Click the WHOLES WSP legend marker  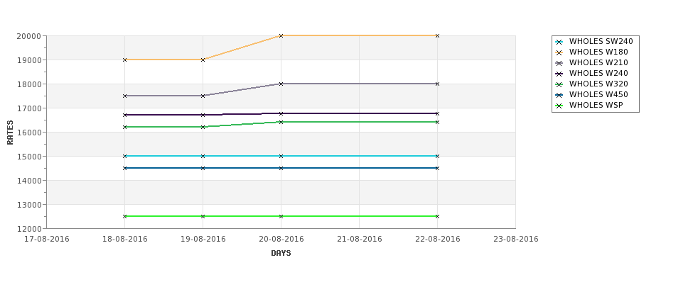coord(559,106)
